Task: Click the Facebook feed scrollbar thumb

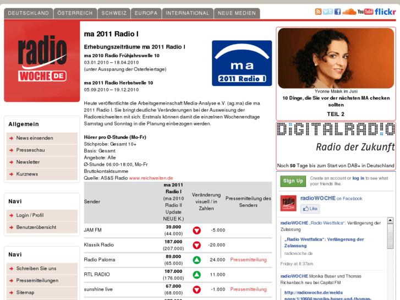Action: (390, 236)
